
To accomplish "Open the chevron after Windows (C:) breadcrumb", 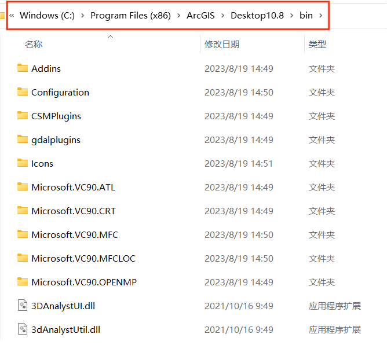I will [x=83, y=16].
